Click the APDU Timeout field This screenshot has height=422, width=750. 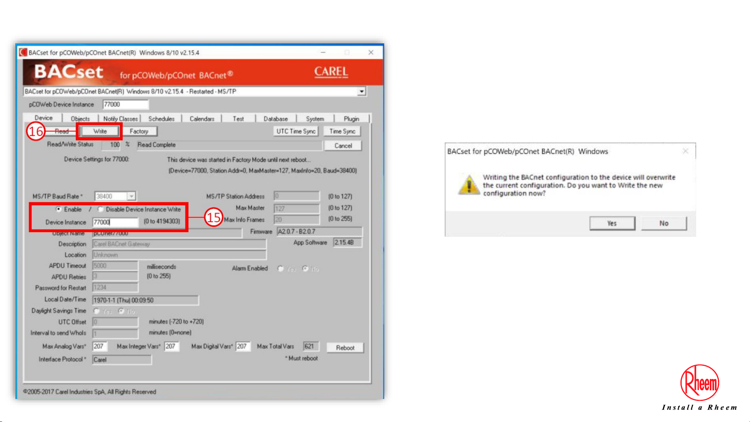115,266
